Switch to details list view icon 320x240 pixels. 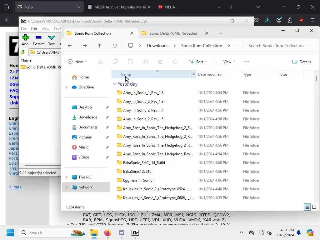[307, 207]
